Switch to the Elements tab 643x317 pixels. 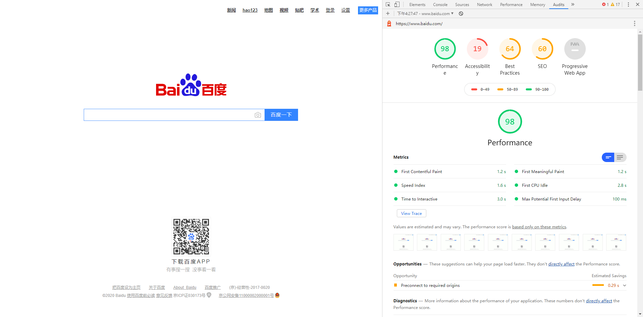tap(417, 5)
